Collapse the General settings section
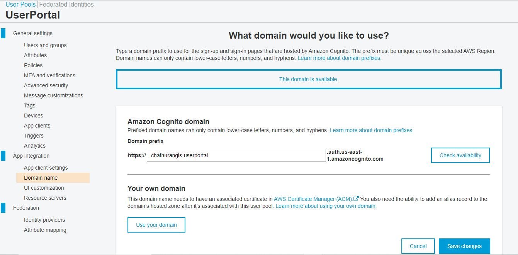This screenshot has height=255, width=518. point(33,33)
